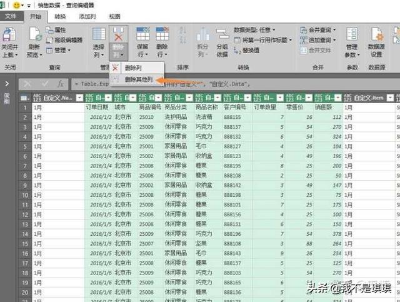
Task: Click the Split Column (拆分列) icon
Action: click(x=202, y=34)
